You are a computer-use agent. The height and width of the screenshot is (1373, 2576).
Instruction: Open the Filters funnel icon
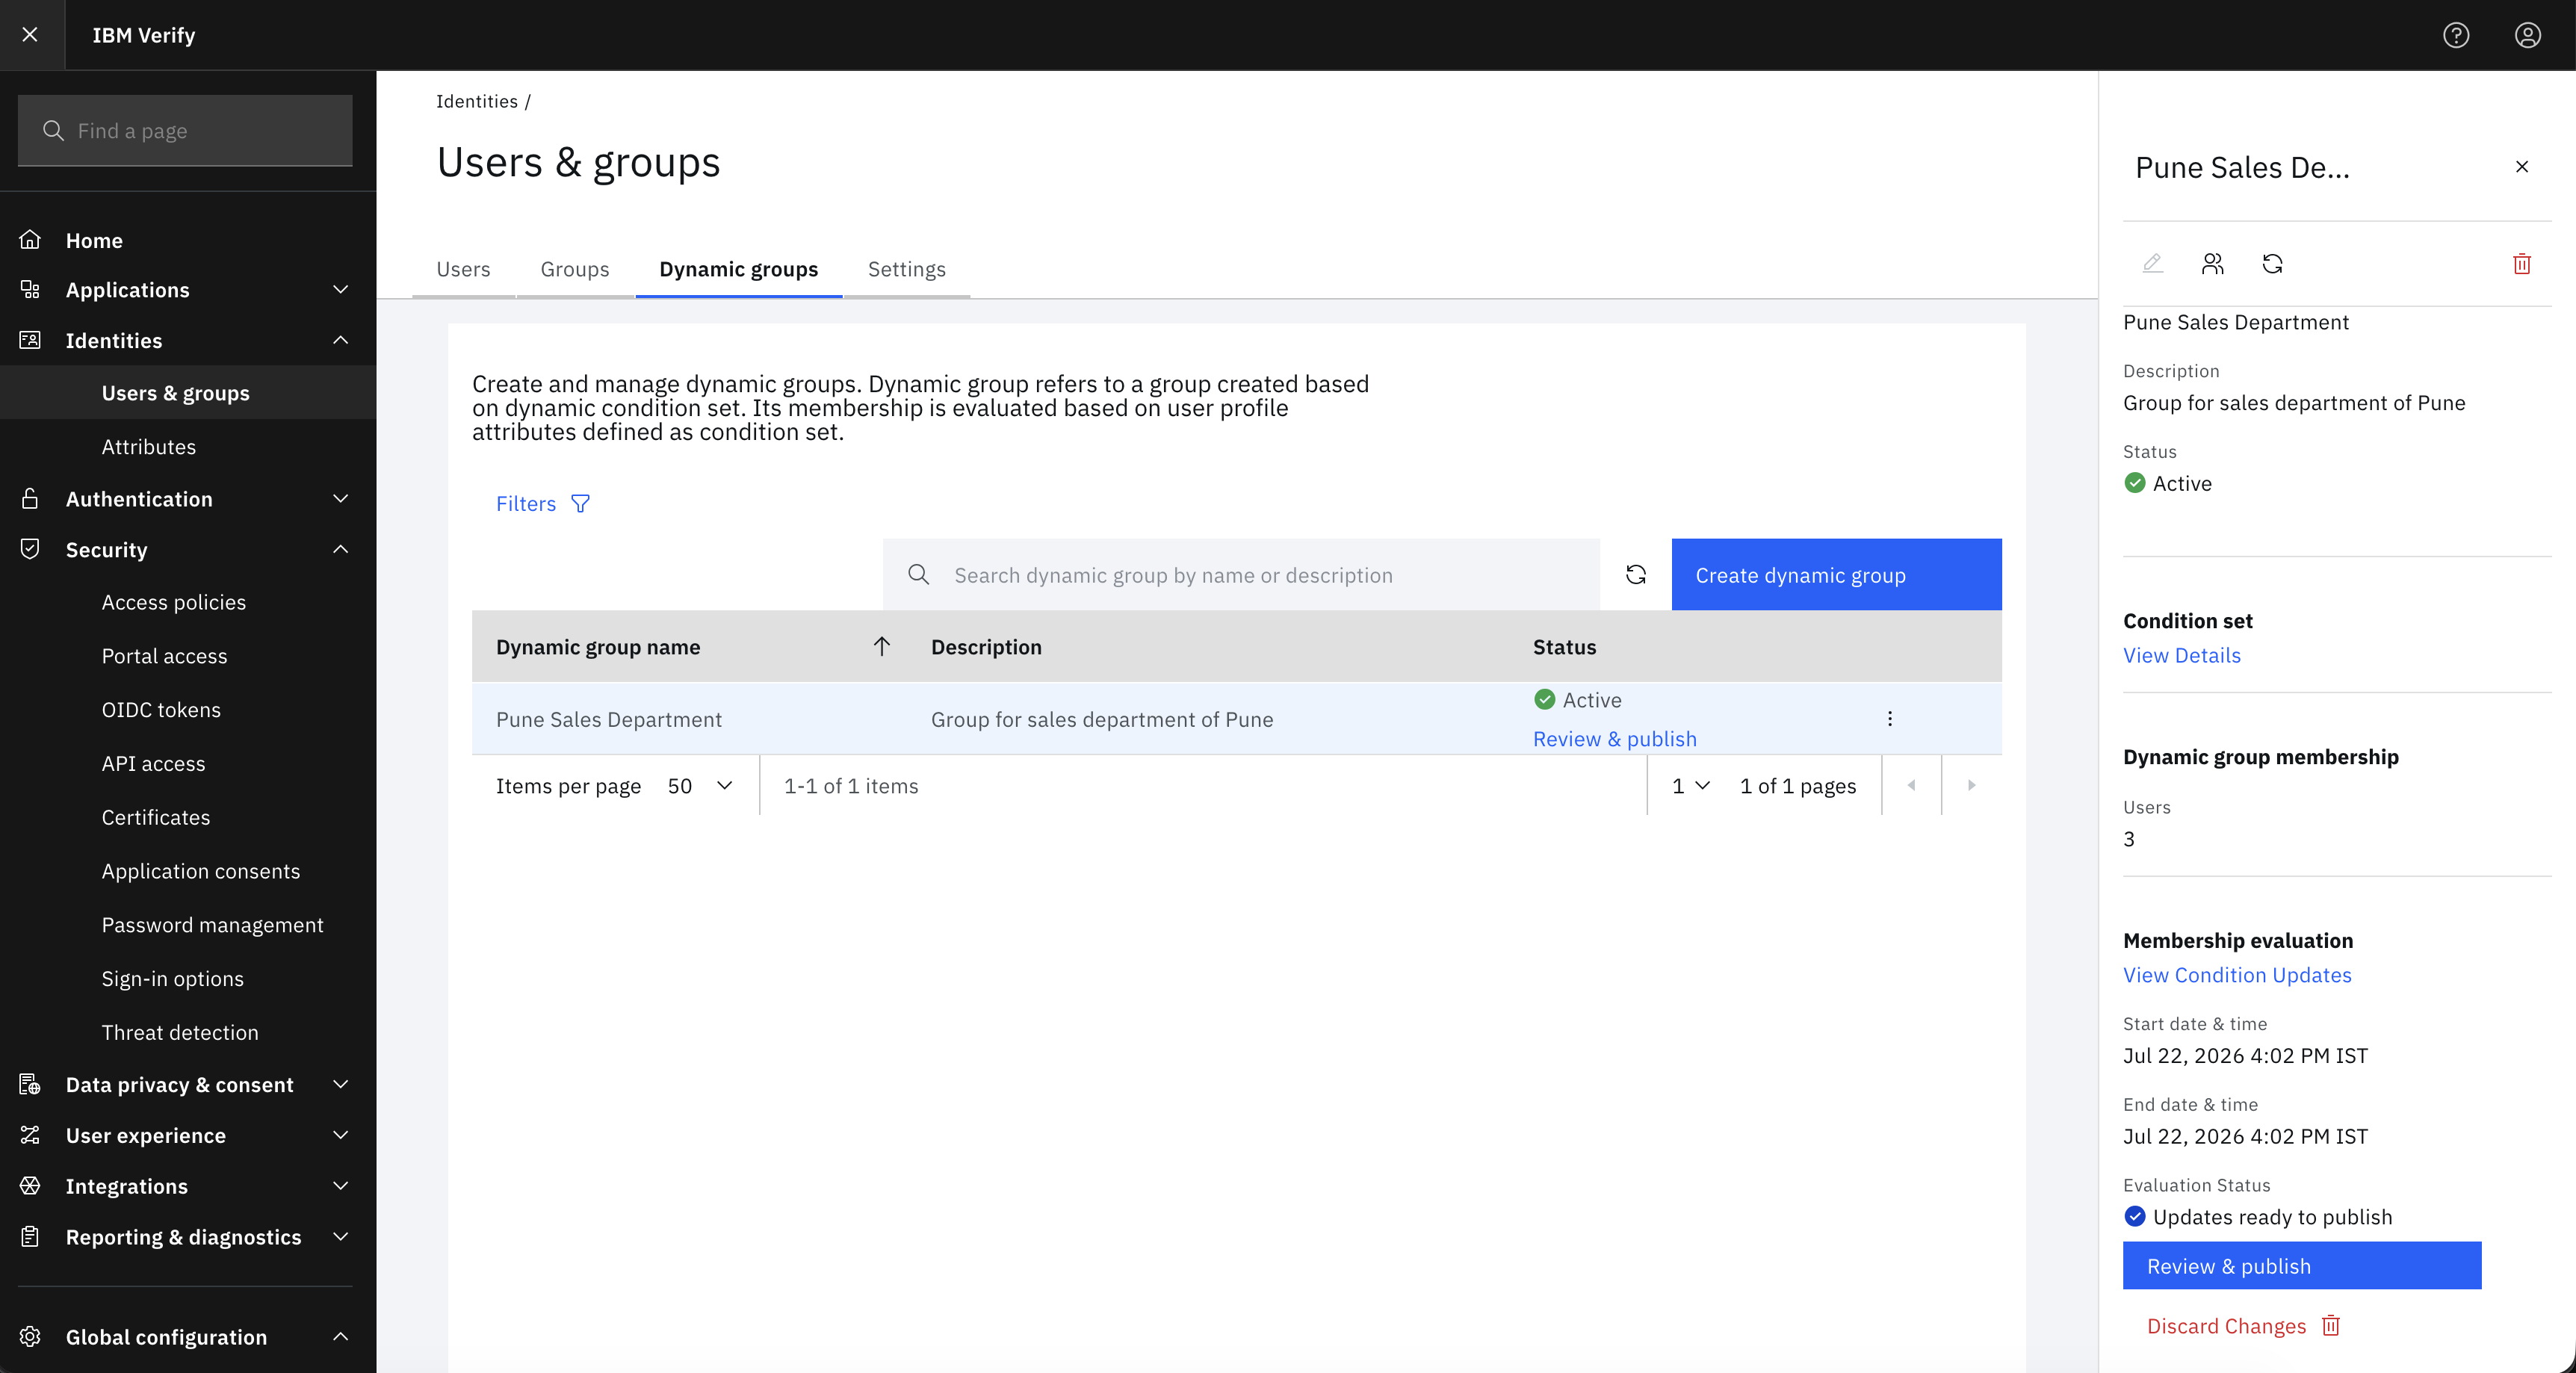[x=580, y=504]
